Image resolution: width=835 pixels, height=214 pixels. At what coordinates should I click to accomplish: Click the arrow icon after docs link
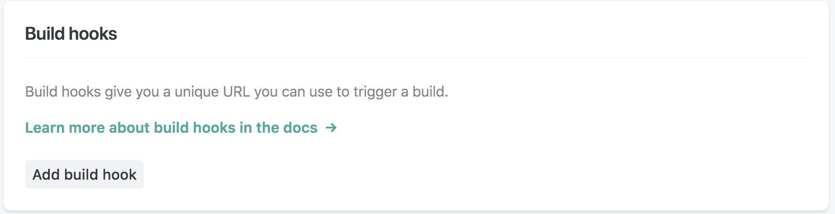coord(331,128)
